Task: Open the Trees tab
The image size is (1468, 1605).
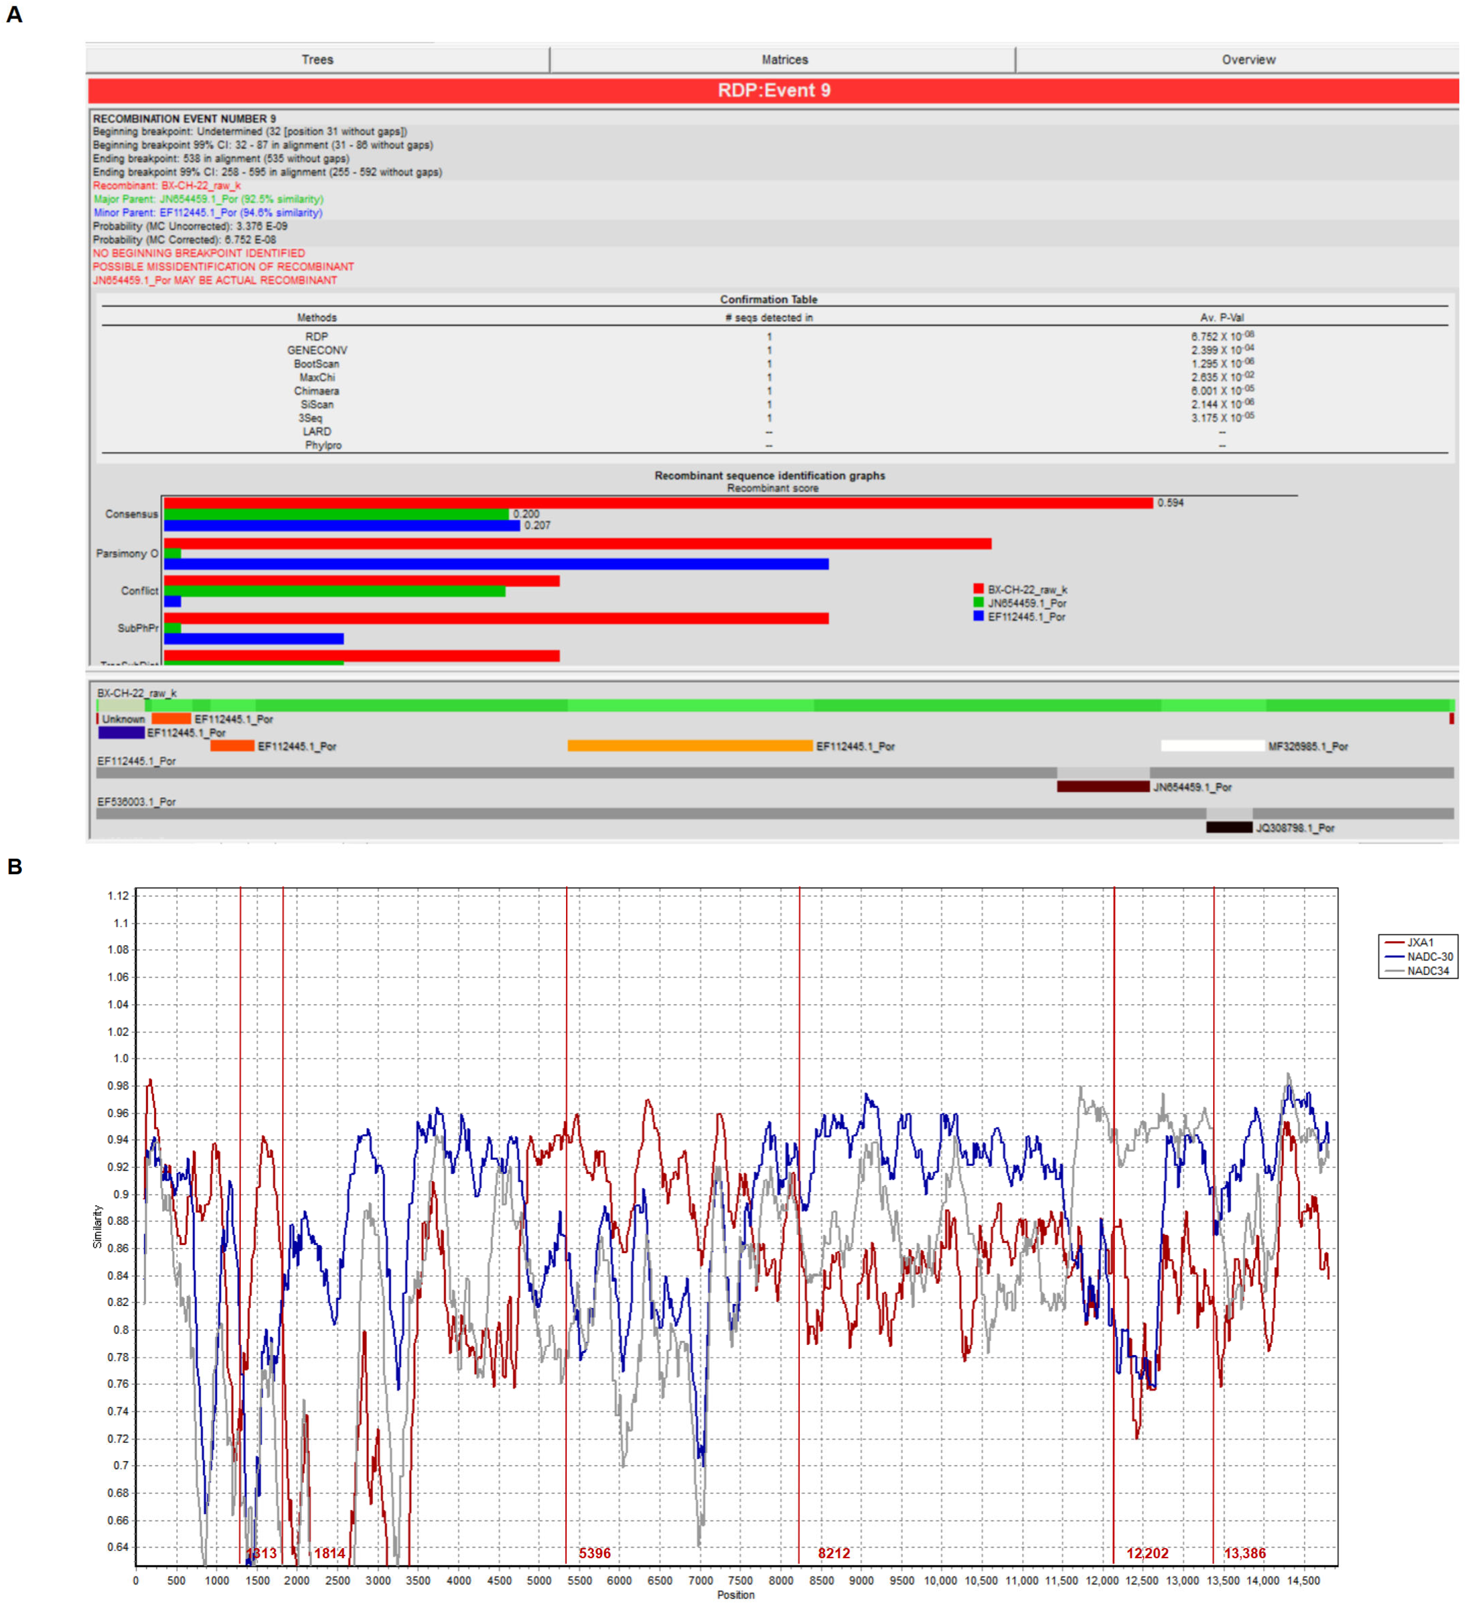Action: (x=317, y=60)
